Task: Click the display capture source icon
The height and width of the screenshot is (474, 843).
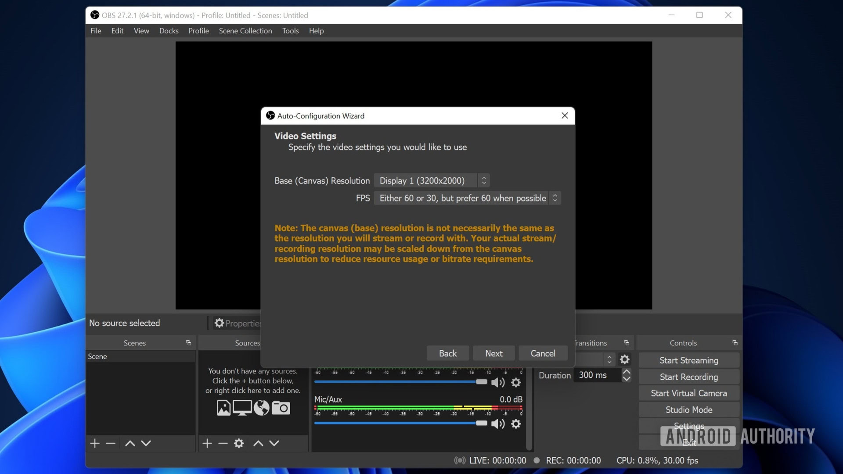Action: click(243, 408)
